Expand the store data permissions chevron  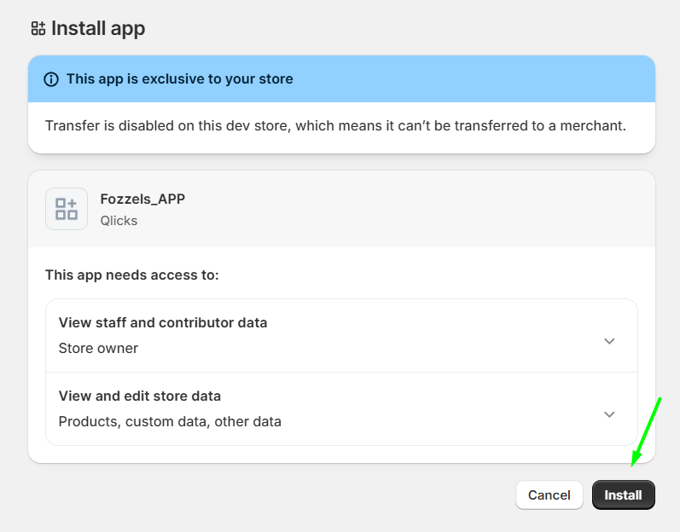tap(609, 414)
